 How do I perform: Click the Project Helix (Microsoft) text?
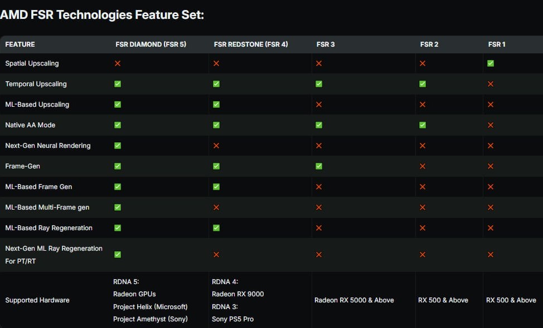[150, 307]
